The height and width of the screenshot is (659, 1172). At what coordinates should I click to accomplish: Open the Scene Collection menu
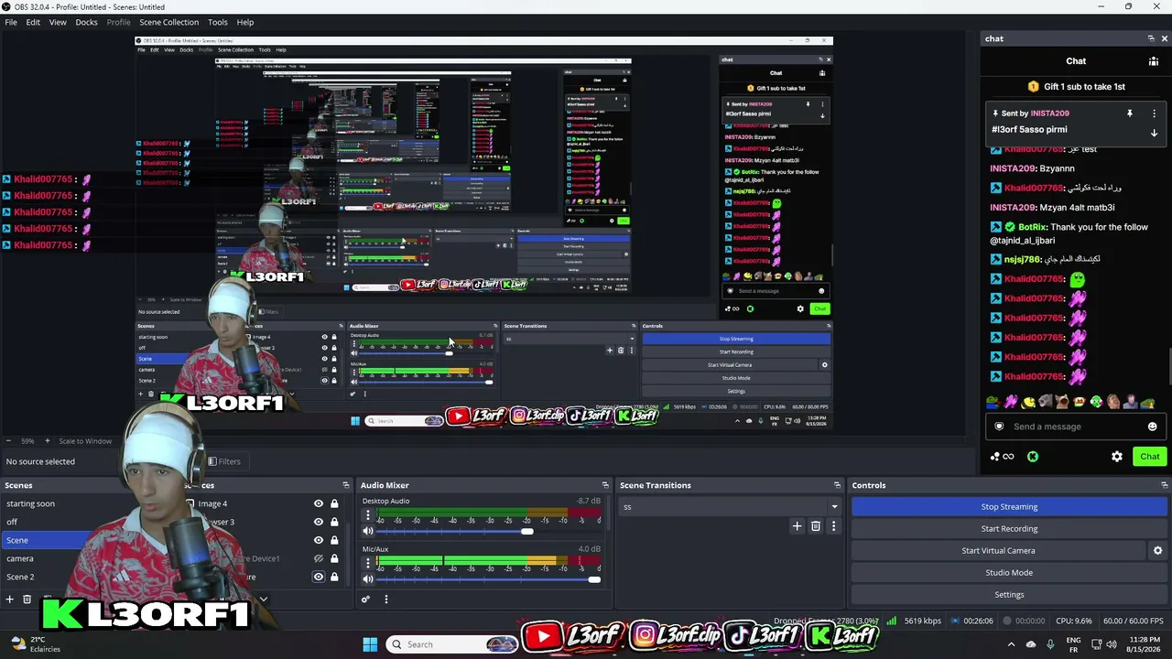tap(168, 22)
